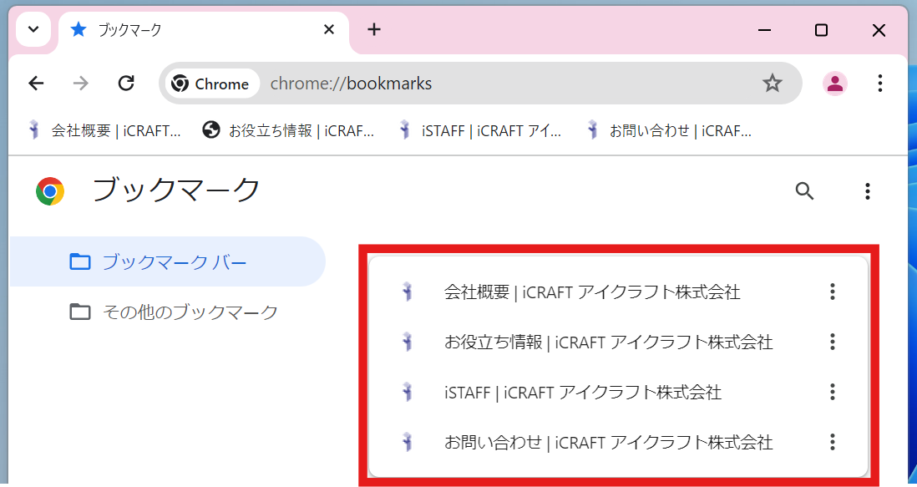Screen dimensions: 917x487
Task: Open the tab search dropdown arrow
Action: point(33,28)
